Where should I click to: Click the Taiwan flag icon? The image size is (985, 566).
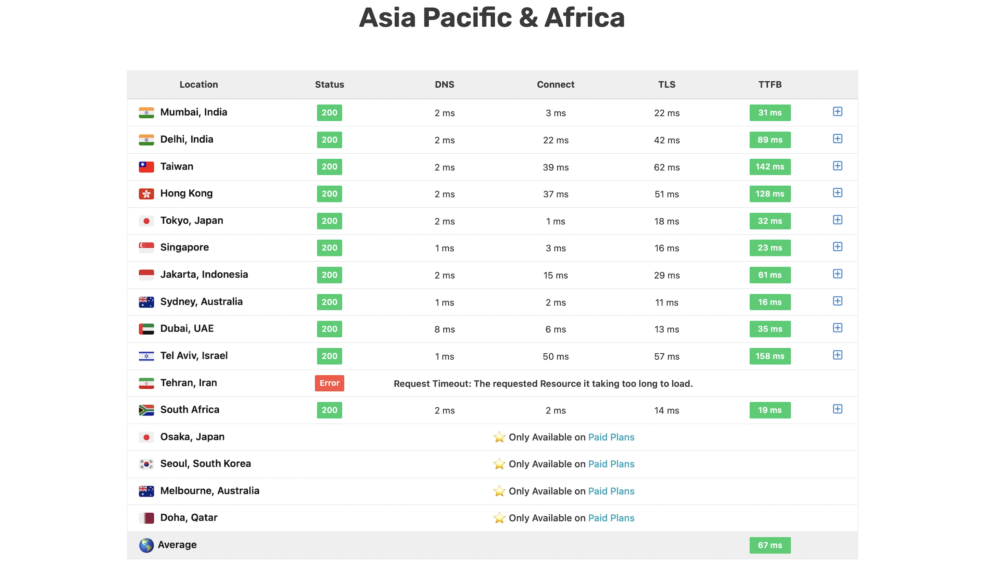[x=146, y=167]
